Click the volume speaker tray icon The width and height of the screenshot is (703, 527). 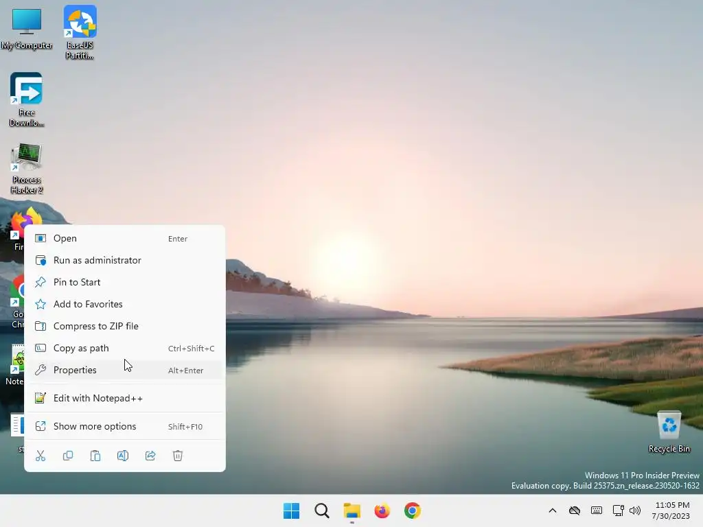[x=635, y=511]
